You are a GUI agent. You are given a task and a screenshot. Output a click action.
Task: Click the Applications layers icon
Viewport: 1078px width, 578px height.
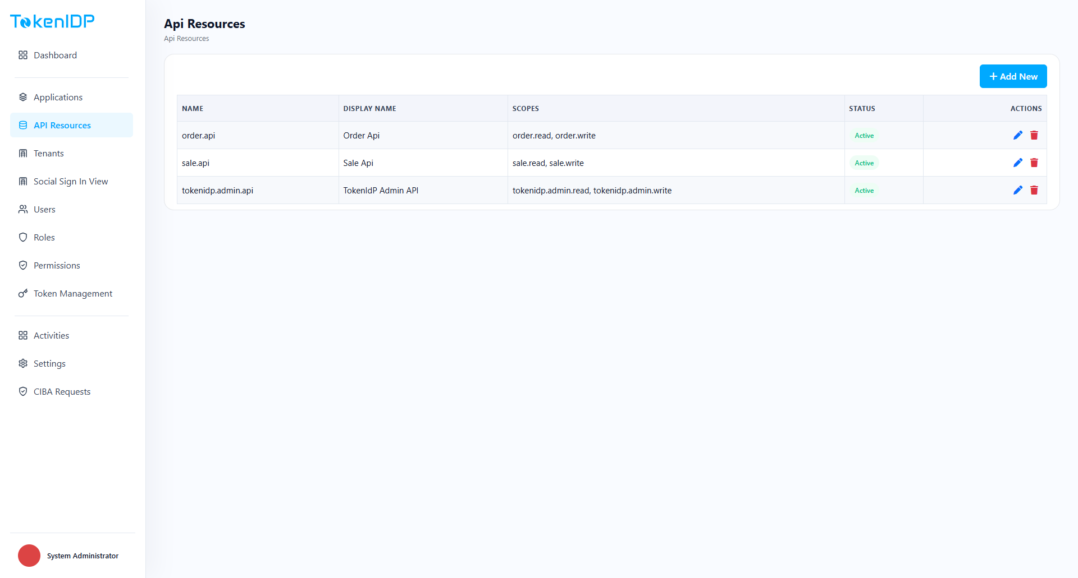coord(23,97)
